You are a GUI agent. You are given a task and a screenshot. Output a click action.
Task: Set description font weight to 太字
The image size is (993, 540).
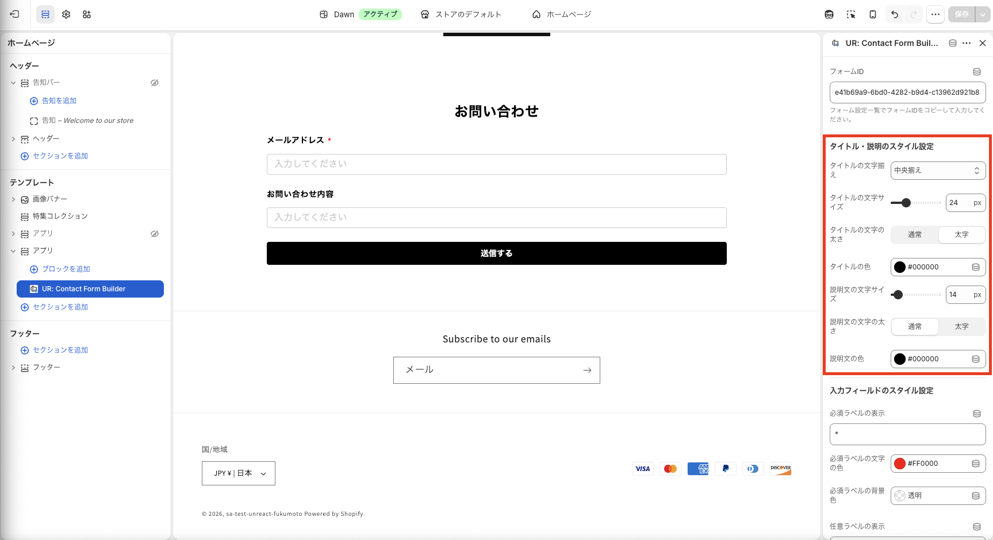[961, 326]
